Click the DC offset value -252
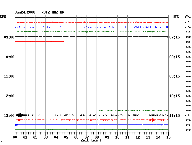 (x=188, y=130)
